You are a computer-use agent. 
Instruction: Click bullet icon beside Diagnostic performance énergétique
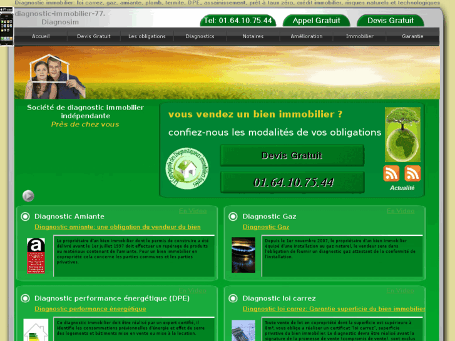[x=25, y=298]
